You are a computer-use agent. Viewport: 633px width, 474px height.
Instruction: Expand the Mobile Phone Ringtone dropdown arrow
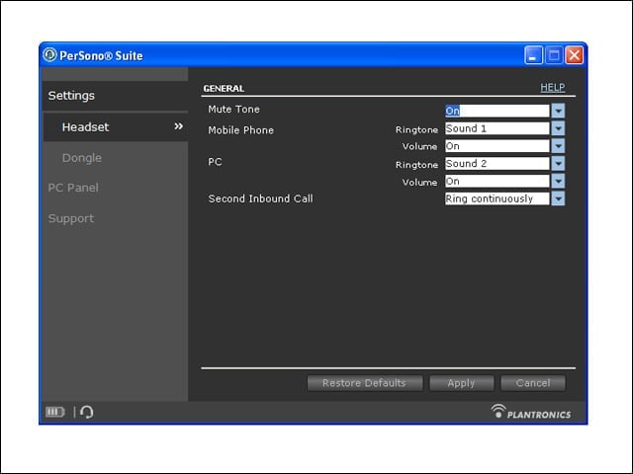click(x=558, y=128)
